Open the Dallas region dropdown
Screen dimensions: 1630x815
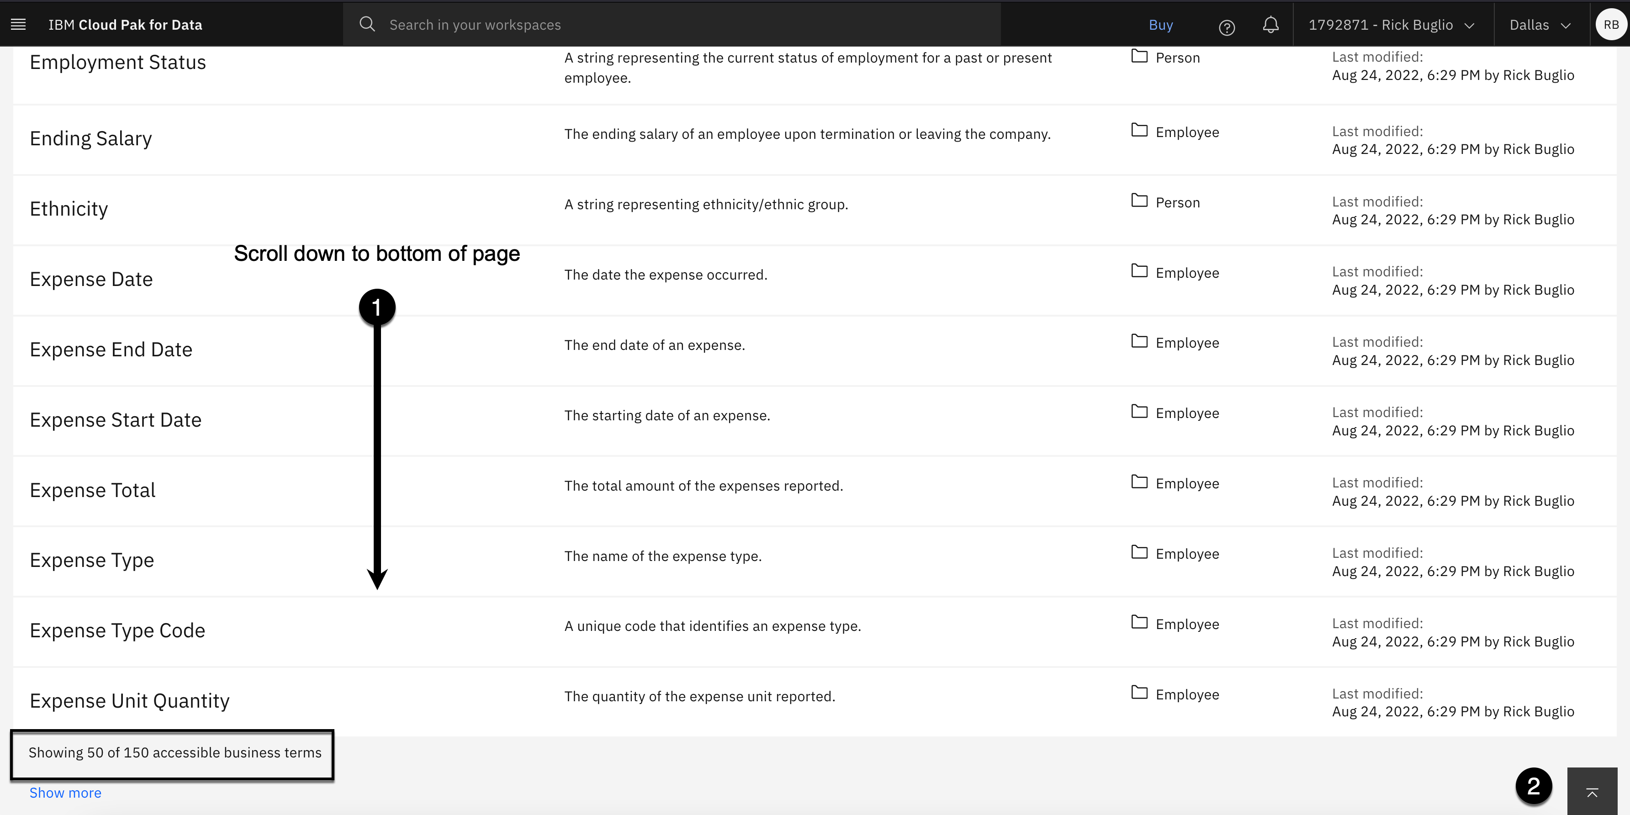click(1540, 25)
